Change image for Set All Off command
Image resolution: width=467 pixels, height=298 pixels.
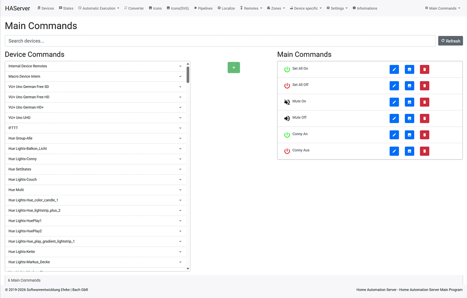[409, 86]
